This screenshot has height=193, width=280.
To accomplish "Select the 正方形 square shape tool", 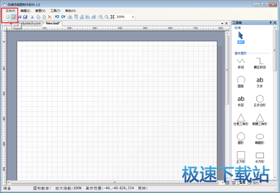I will click(x=241, y=157).
